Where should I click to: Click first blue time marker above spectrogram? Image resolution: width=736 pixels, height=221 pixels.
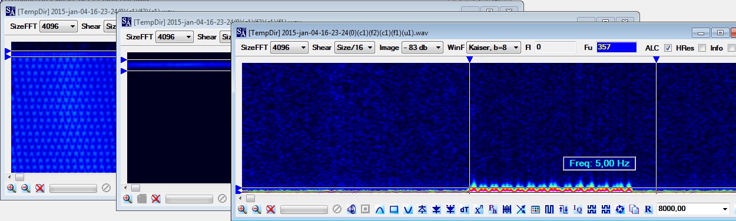(x=469, y=59)
